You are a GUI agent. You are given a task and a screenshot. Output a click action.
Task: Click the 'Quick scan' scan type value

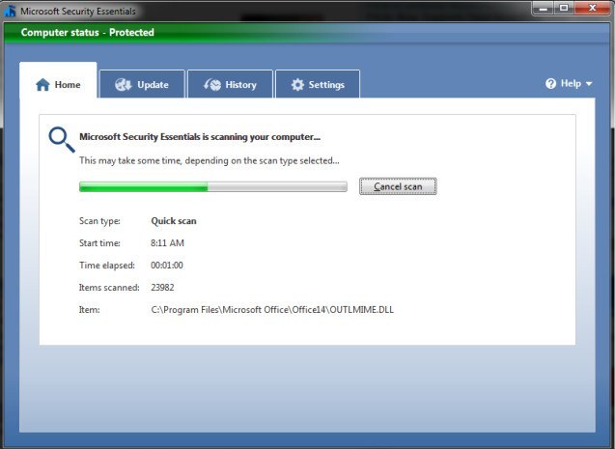tap(174, 221)
